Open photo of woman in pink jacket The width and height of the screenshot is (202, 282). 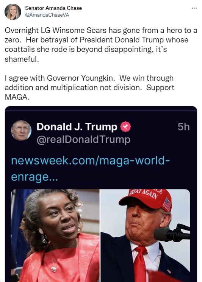55,235
